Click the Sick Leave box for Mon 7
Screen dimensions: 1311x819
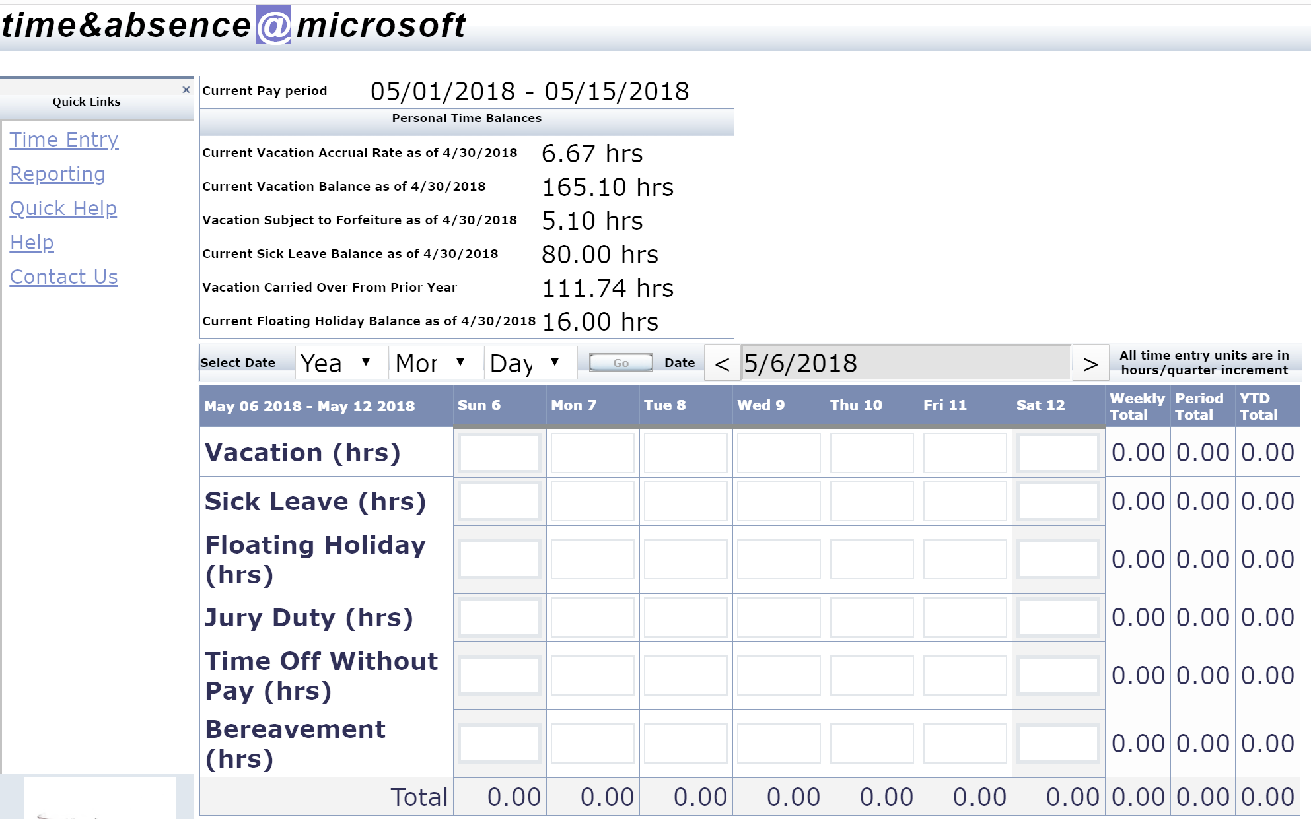(592, 501)
